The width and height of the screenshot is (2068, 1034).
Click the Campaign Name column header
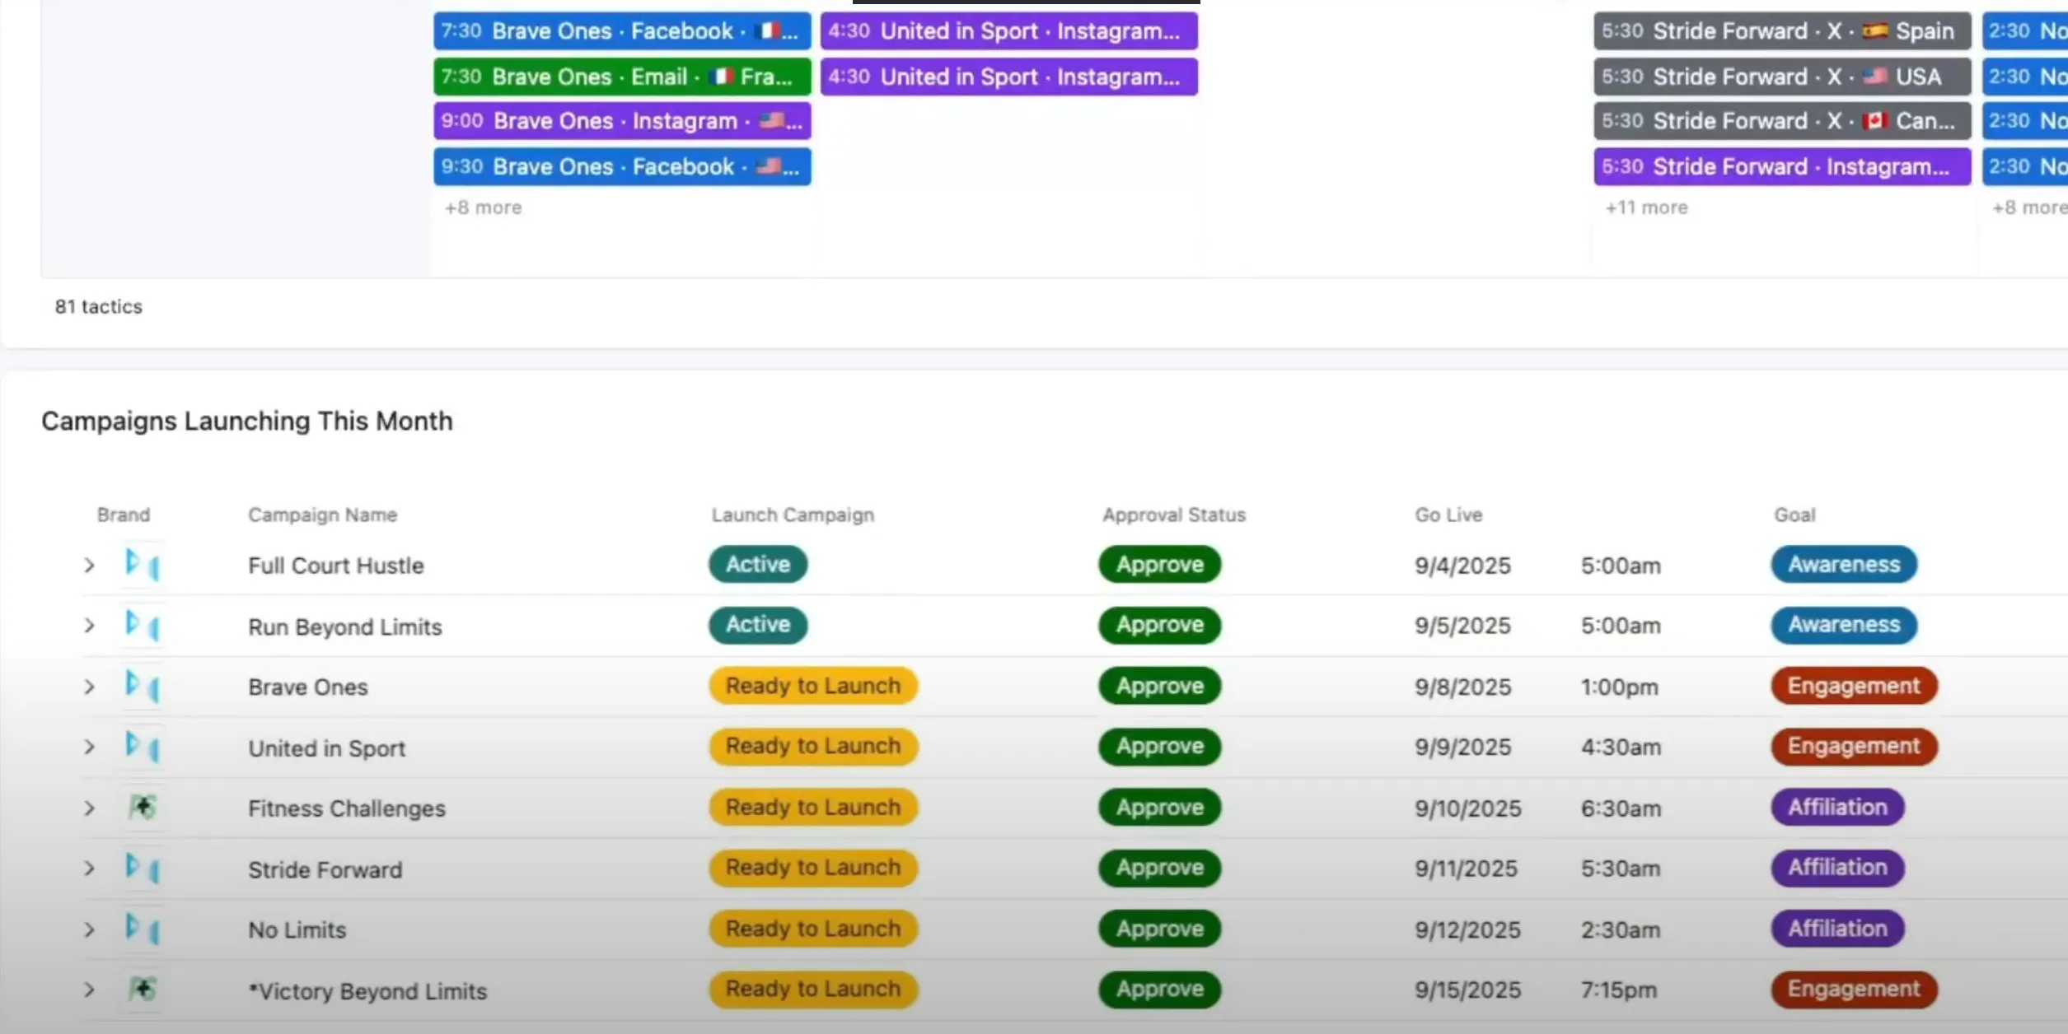[x=322, y=515]
